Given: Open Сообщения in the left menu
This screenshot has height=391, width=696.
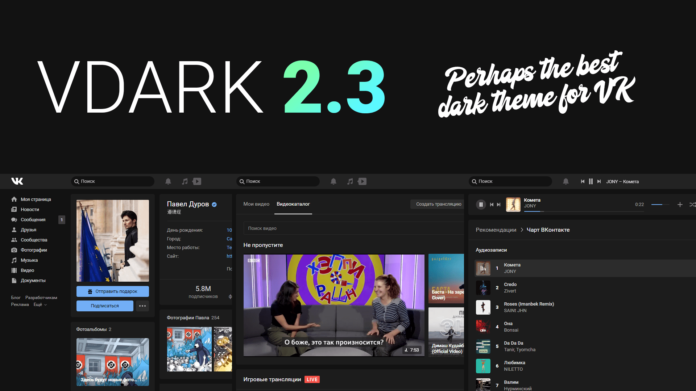Looking at the screenshot, I should (33, 220).
